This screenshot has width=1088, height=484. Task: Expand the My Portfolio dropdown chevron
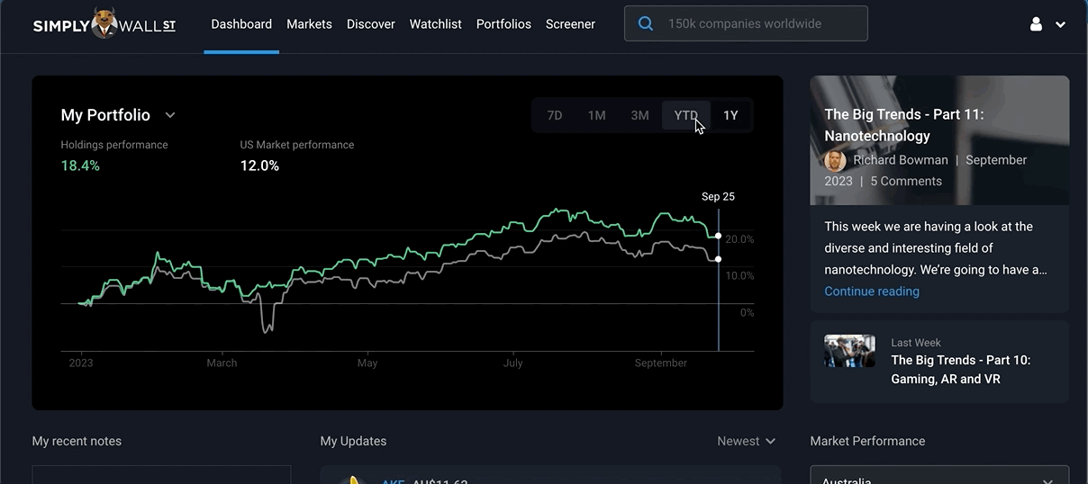[170, 115]
